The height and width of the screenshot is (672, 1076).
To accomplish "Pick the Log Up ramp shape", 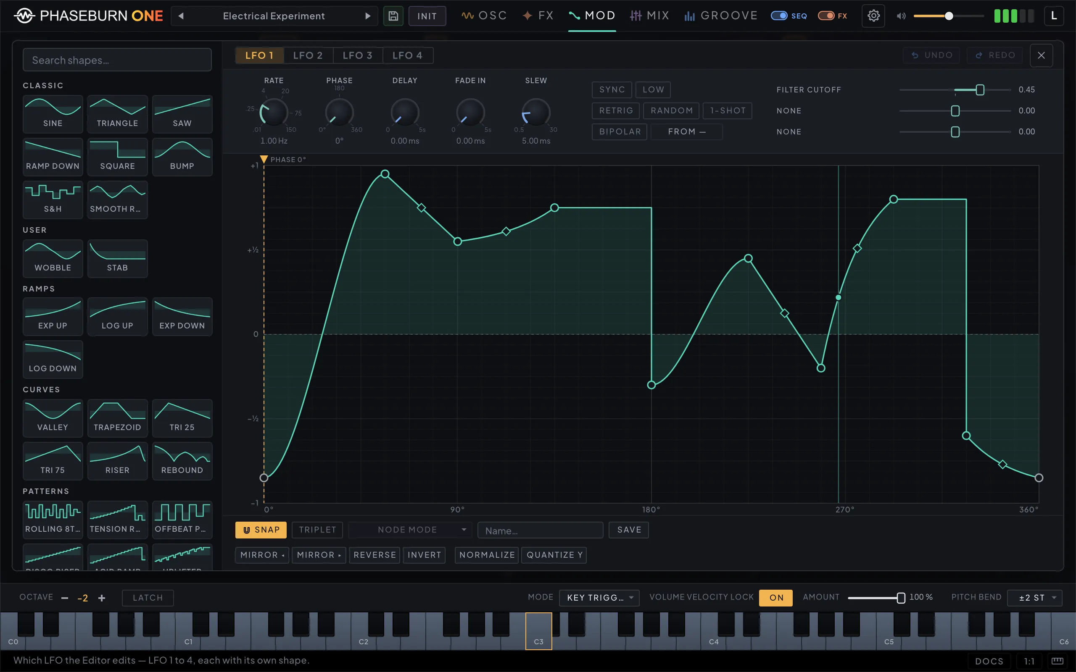I will point(117,316).
